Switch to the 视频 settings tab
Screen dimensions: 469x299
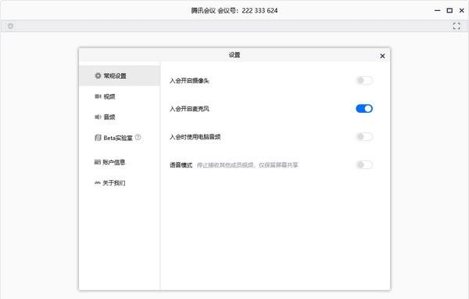point(120,96)
